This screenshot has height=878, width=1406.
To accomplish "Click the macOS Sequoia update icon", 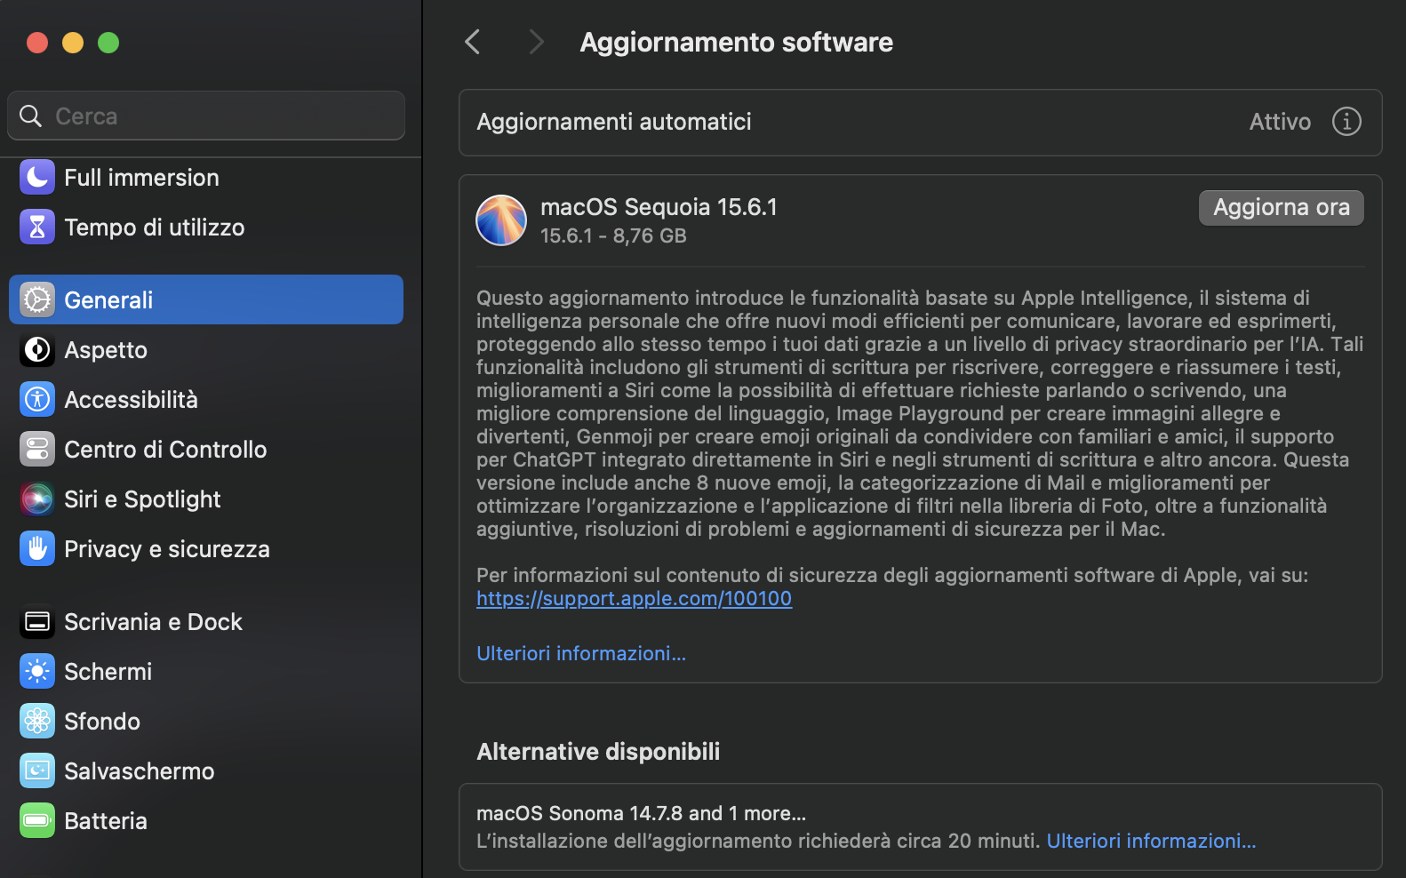I will click(501, 220).
